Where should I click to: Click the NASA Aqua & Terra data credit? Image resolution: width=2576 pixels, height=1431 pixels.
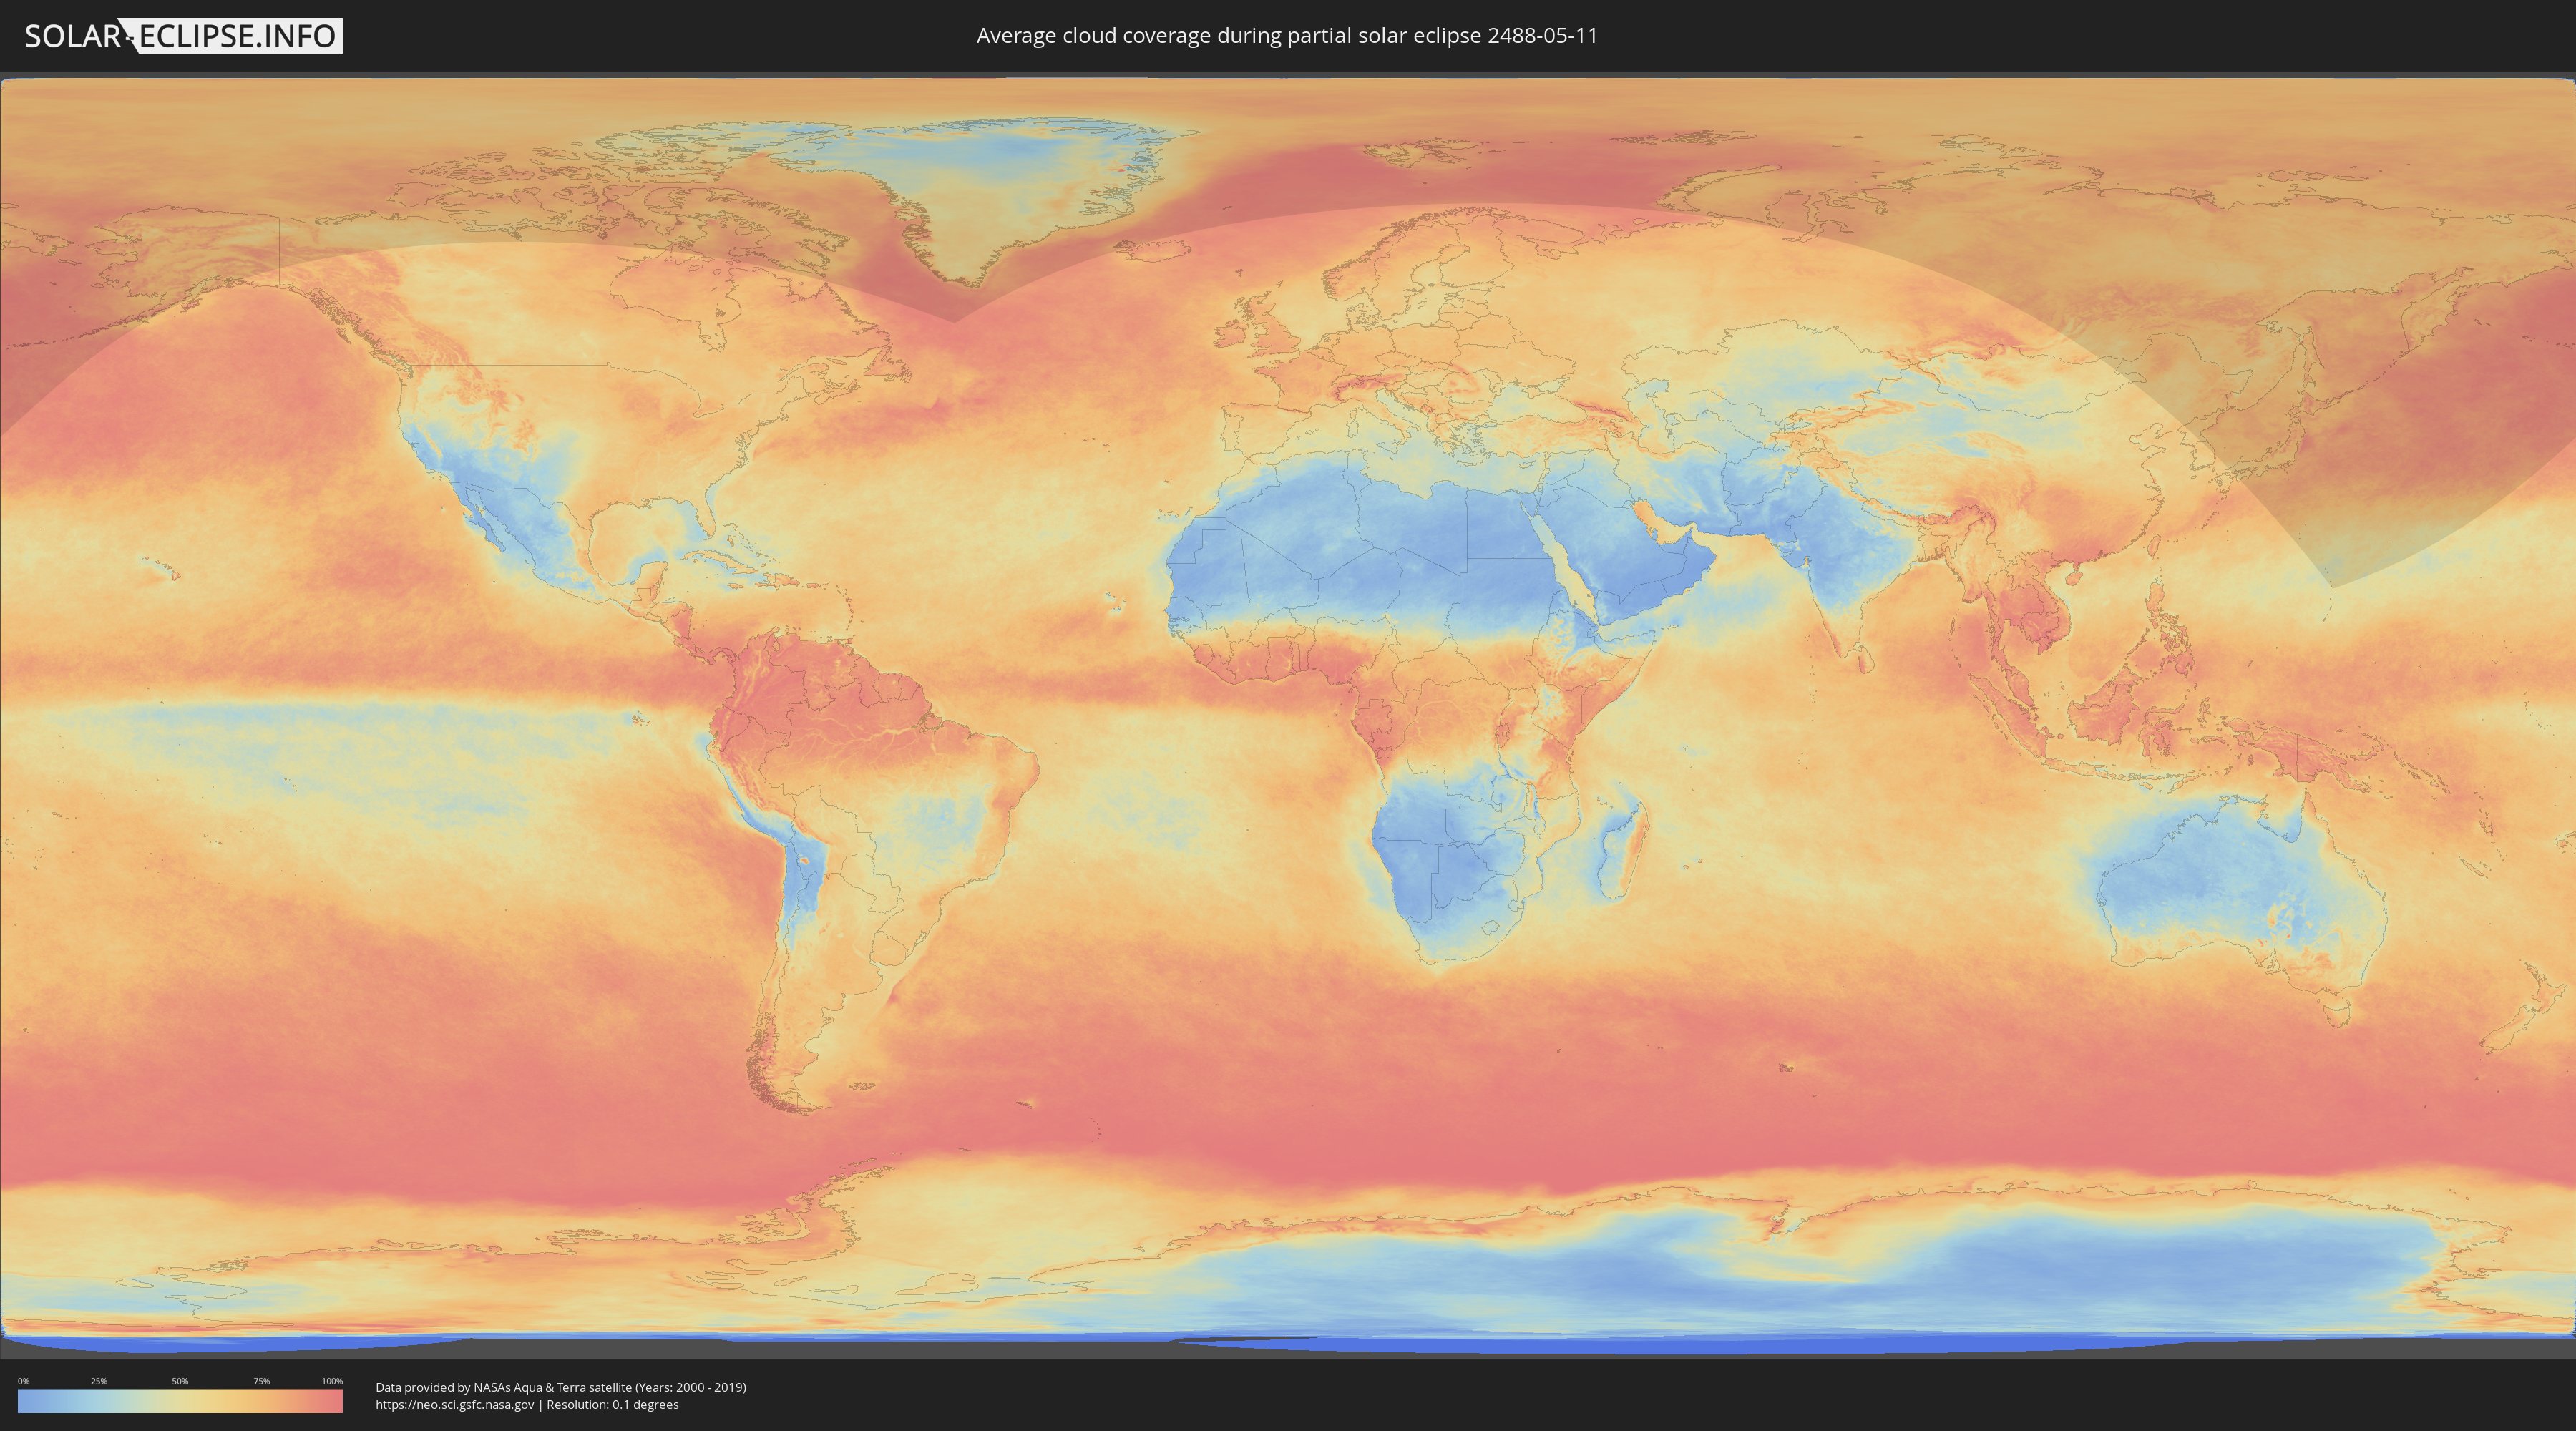click(x=560, y=1387)
